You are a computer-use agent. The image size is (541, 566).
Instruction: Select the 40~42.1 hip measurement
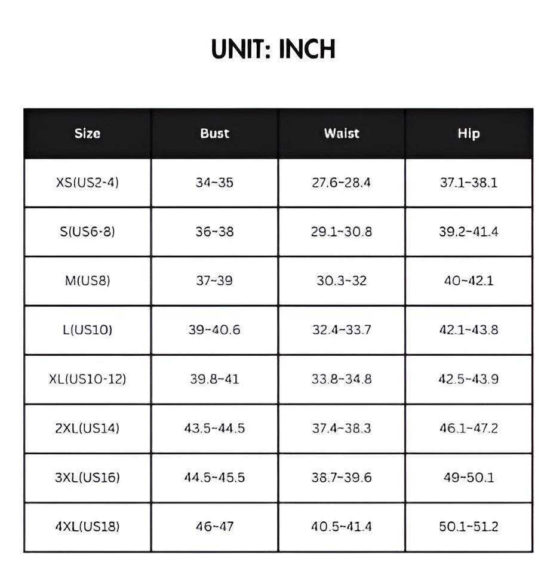click(469, 281)
